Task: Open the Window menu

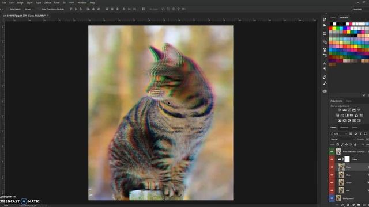Action: click(x=82, y=3)
